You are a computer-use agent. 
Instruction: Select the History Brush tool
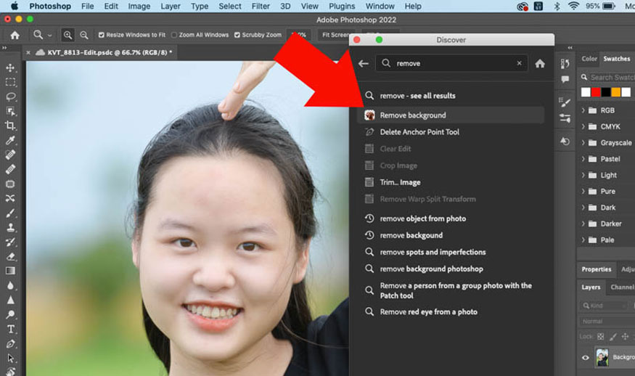[x=11, y=242]
